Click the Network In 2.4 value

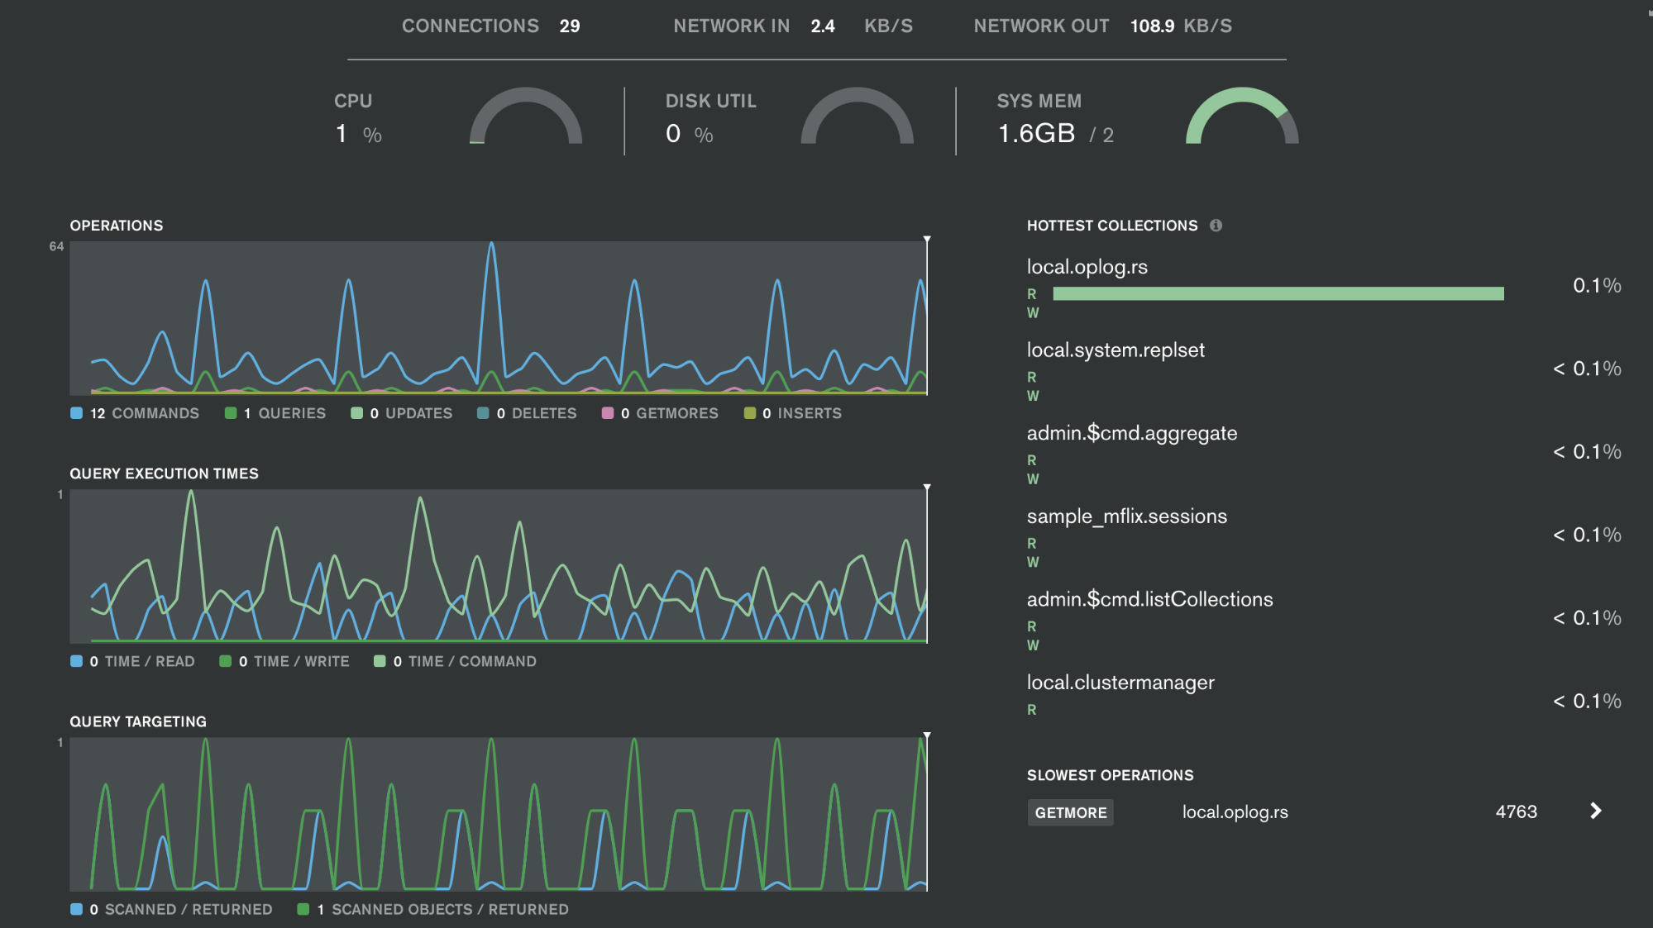(x=823, y=26)
